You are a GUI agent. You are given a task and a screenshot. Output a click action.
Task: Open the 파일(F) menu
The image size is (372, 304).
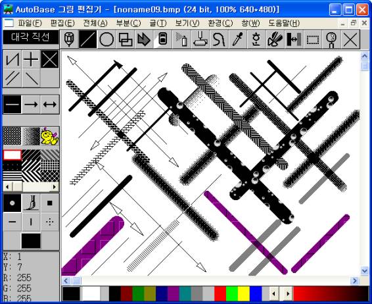(x=30, y=23)
